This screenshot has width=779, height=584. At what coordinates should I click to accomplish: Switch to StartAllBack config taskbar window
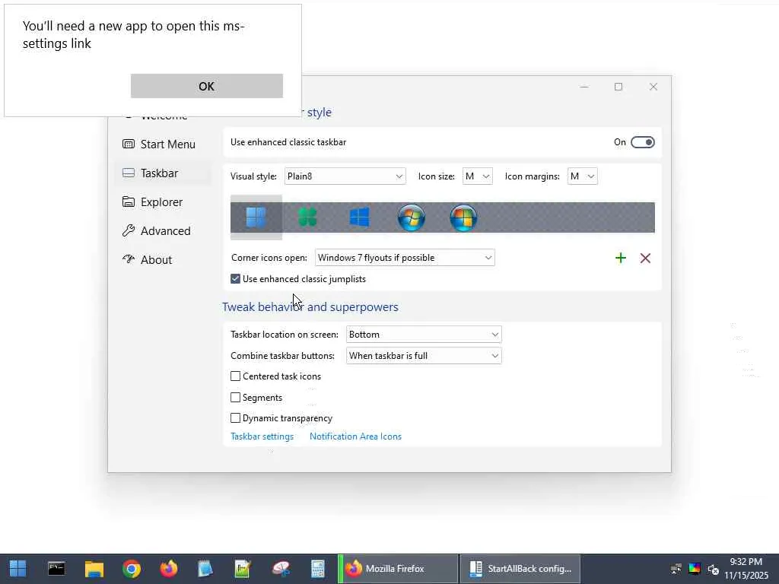tap(520, 569)
